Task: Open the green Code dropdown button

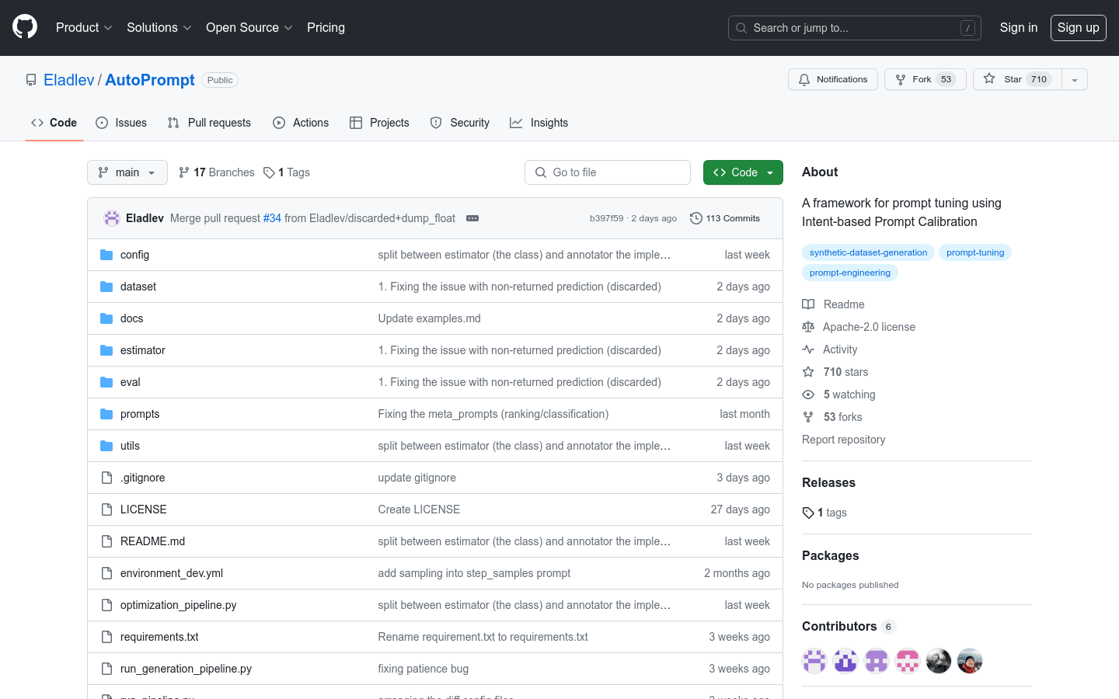Action: pyautogui.click(x=743, y=172)
